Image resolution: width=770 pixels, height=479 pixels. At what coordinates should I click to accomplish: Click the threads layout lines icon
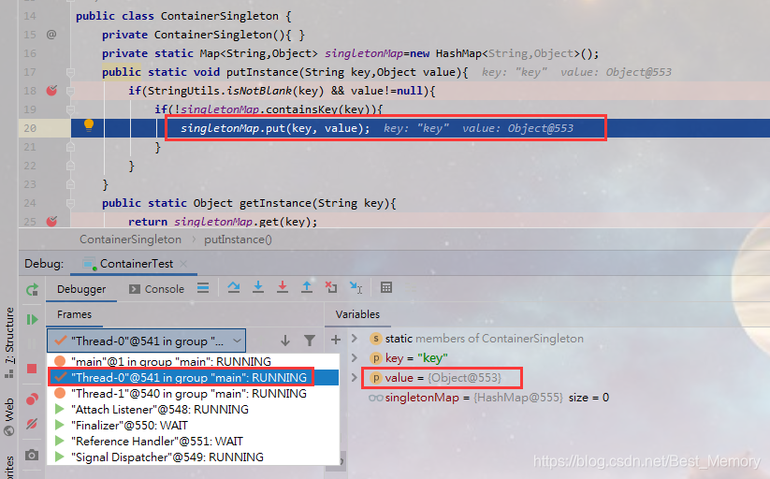[203, 288]
